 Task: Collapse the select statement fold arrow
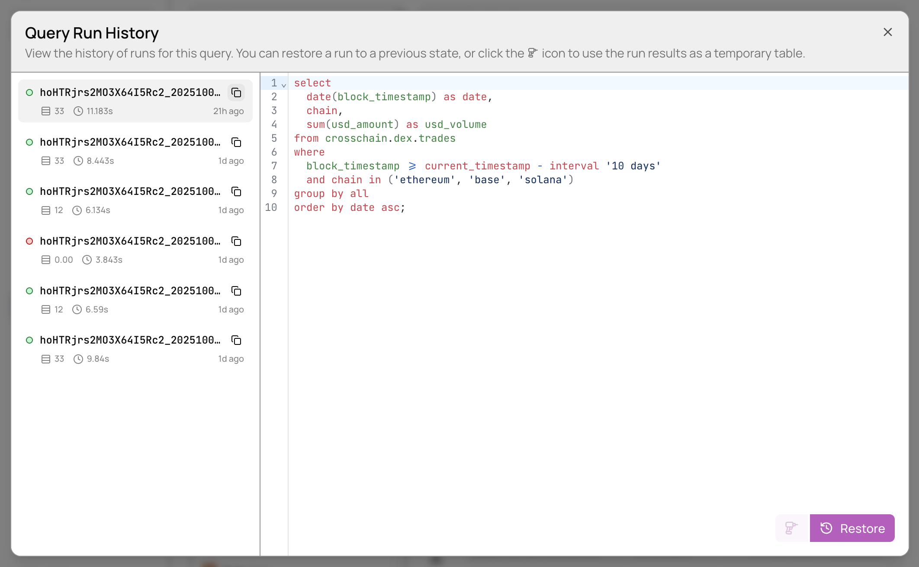(284, 85)
